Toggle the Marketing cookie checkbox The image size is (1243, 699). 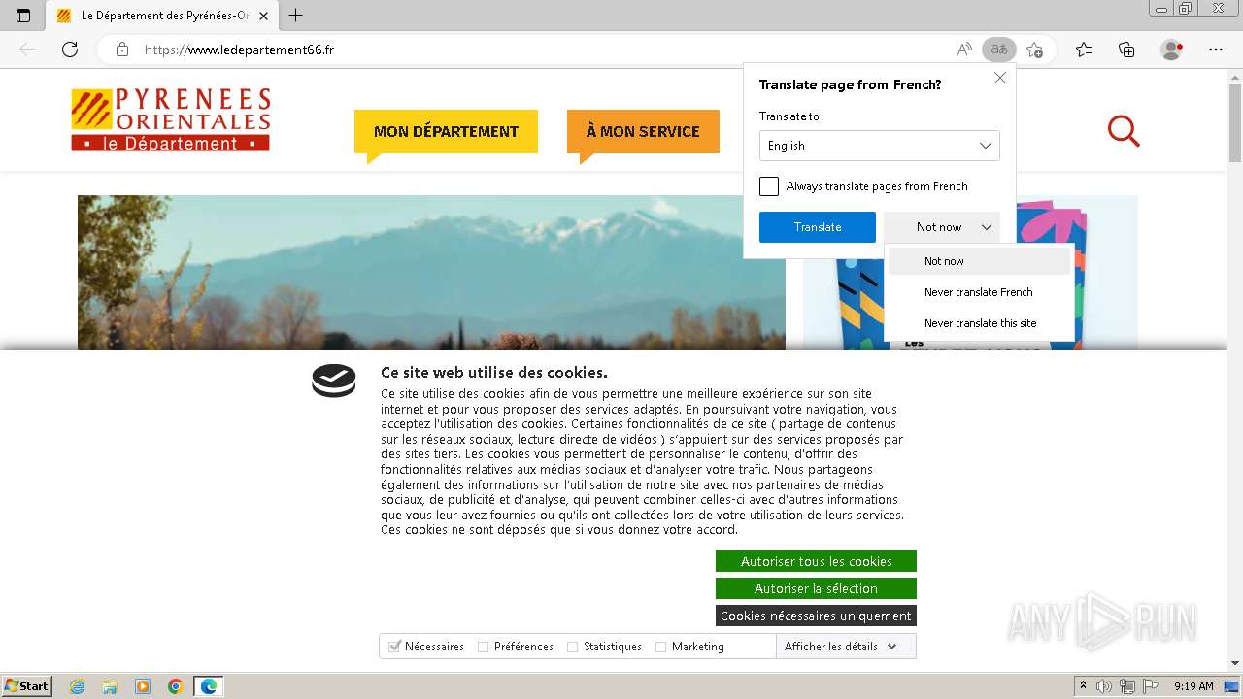click(x=661, y=647)
